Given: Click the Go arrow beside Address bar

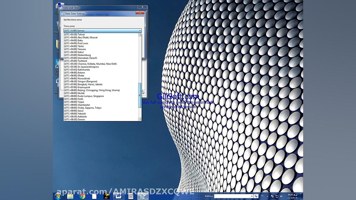Looking at the screenshot, I should 256,196.
